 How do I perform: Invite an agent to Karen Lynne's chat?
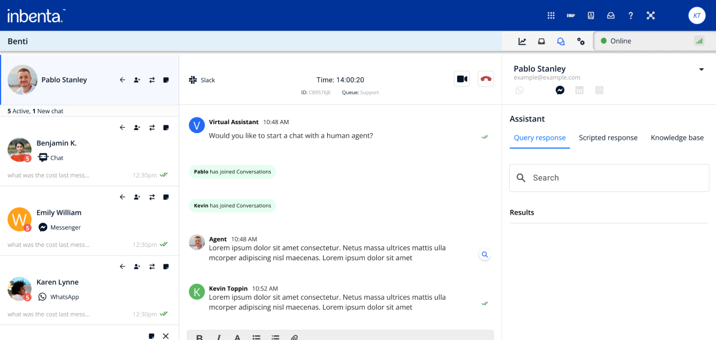tap(137, 267)
